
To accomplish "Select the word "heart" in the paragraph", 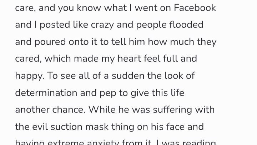I will (129, 59).
